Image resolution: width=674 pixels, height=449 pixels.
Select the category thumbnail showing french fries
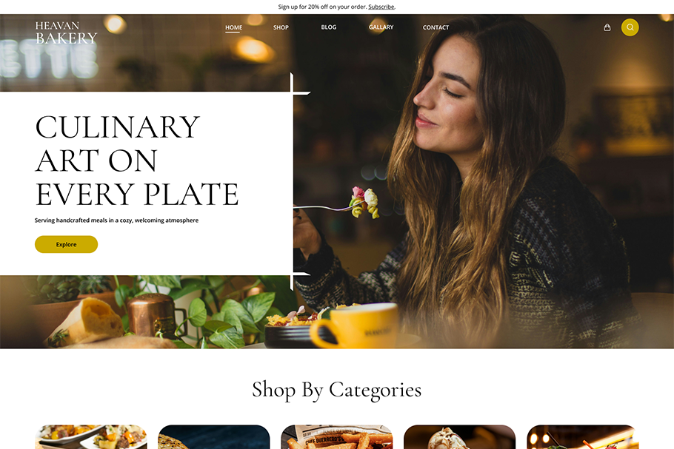[337, 437]
